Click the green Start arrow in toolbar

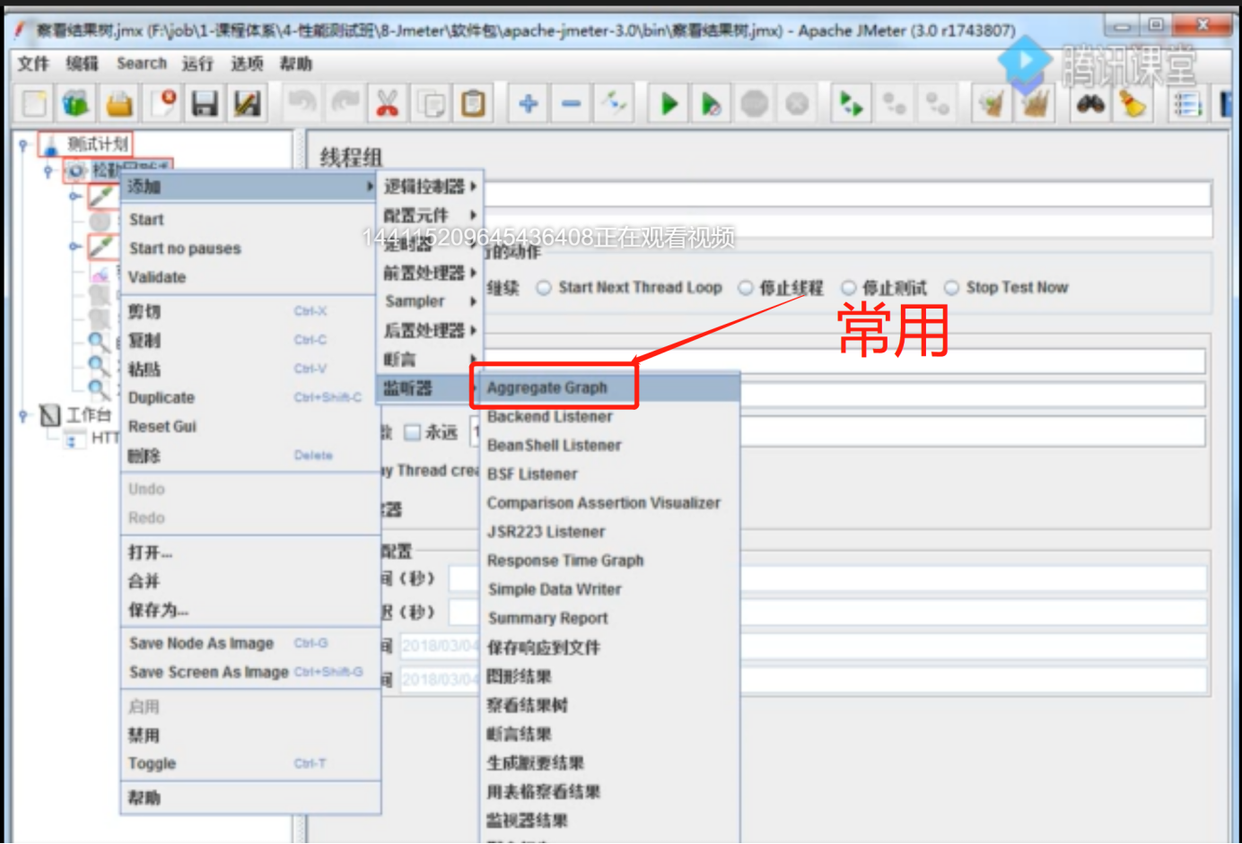(x=669, y=104)
